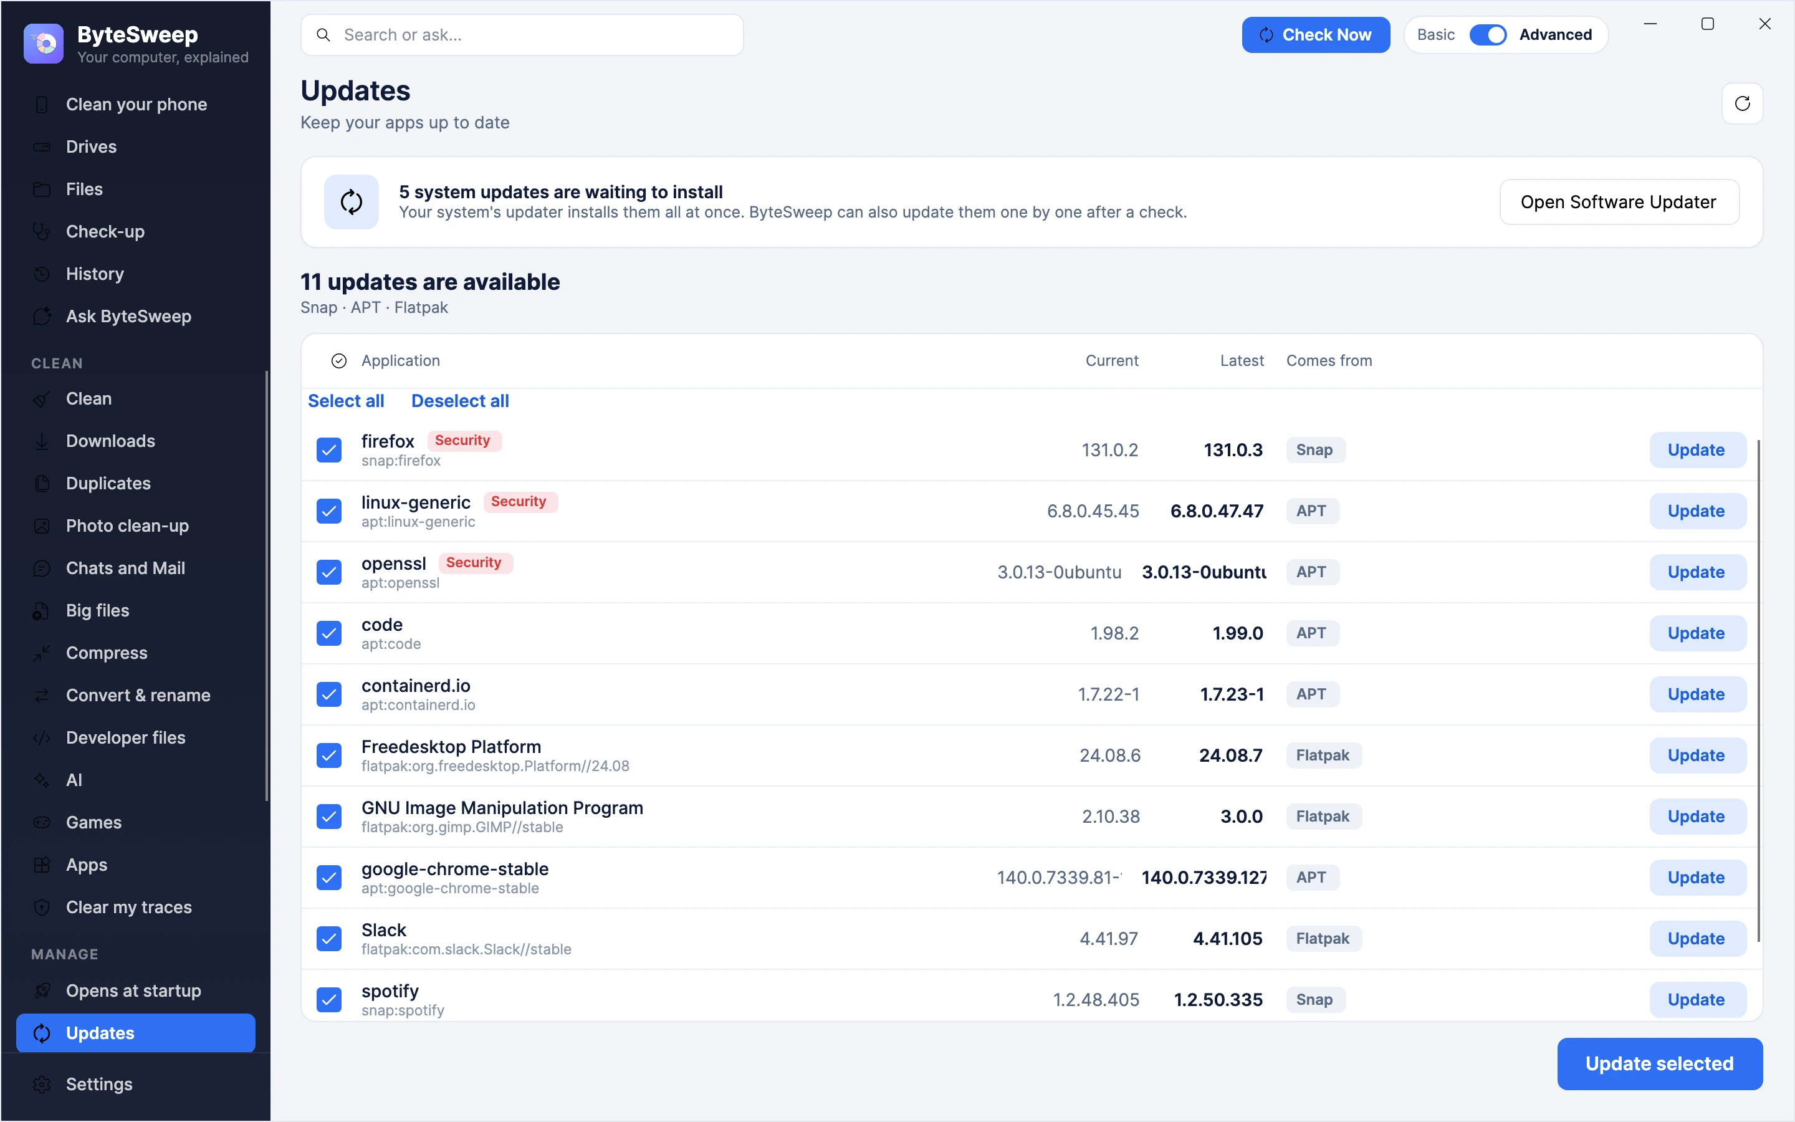This screenshot has height=1122, width=1795.
Task: Update google-chrome-stable package
Action: 1697,877
